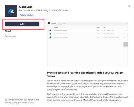The image size is (134, 107).
Task: Select the first carousel dot indicator
Action: click(x=84, y=69)
